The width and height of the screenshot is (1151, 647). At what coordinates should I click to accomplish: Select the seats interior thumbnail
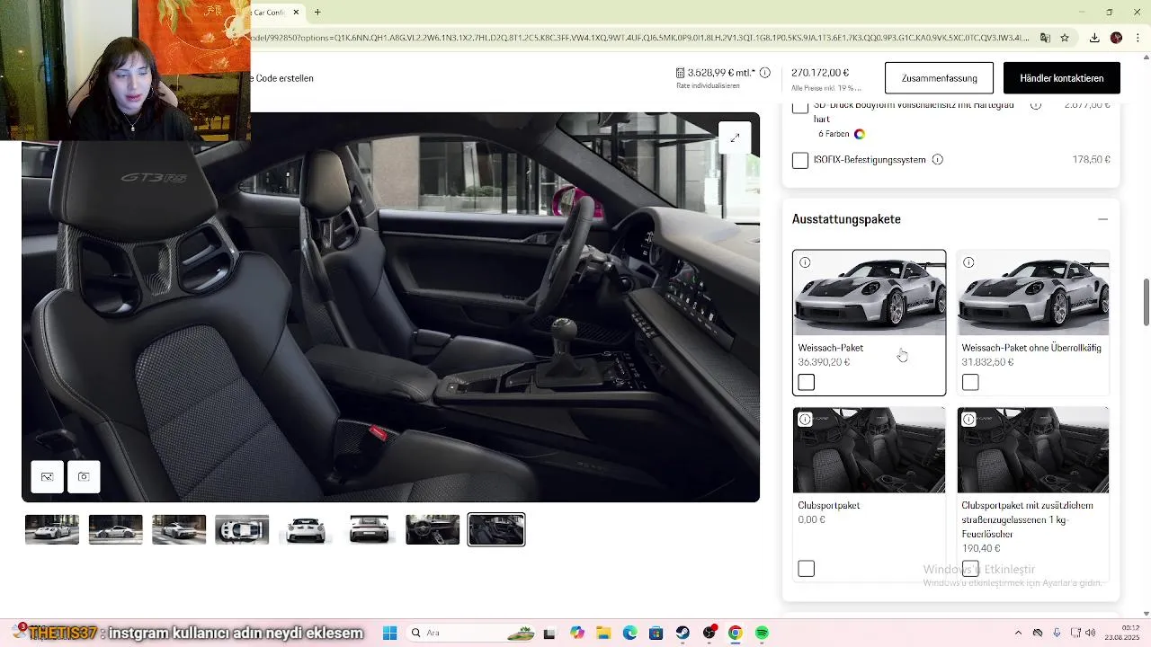(x=496, y=529)
